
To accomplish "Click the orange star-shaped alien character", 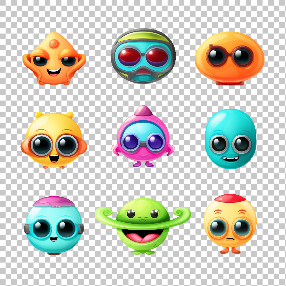I will point(54,58).
